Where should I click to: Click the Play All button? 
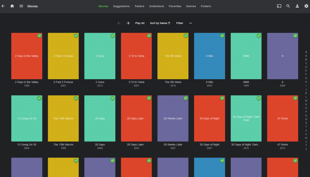point(140,23)
